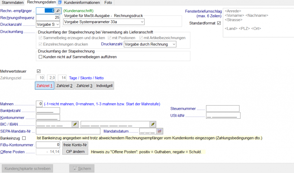
Task: Uncheck the Mehrwertsteuer checkbox
Action: pyautogui.click(x=38, y=71)
